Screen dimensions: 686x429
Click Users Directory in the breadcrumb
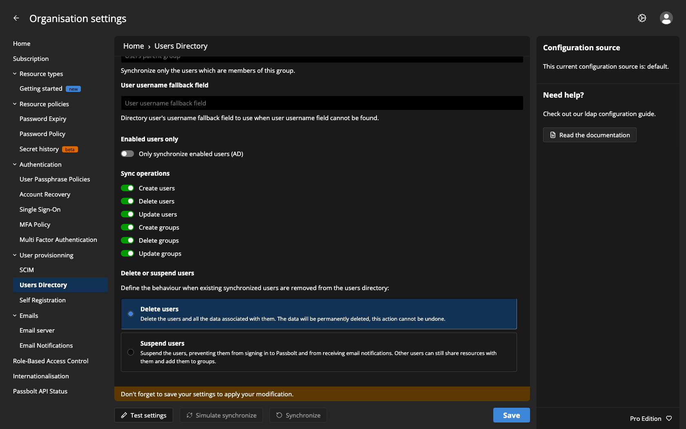click(181, 46)
